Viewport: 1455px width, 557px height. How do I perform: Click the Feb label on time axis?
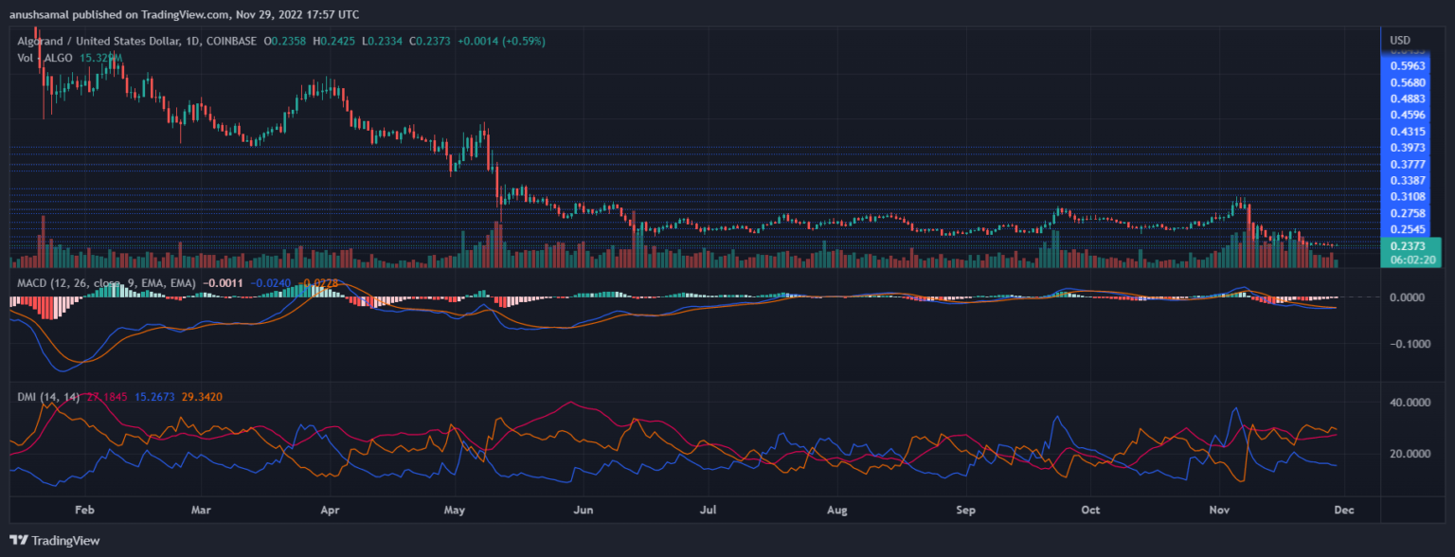(84, 510)
